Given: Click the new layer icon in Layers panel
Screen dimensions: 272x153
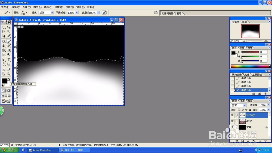Looking at the screenshot, I should point(260,141).
